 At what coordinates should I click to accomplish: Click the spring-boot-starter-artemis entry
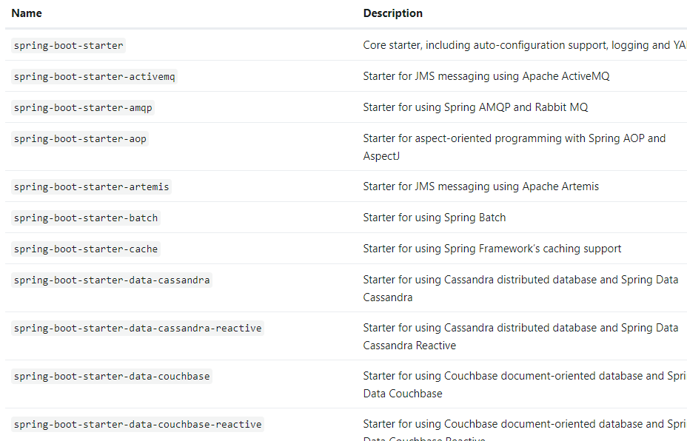(91, 186)
